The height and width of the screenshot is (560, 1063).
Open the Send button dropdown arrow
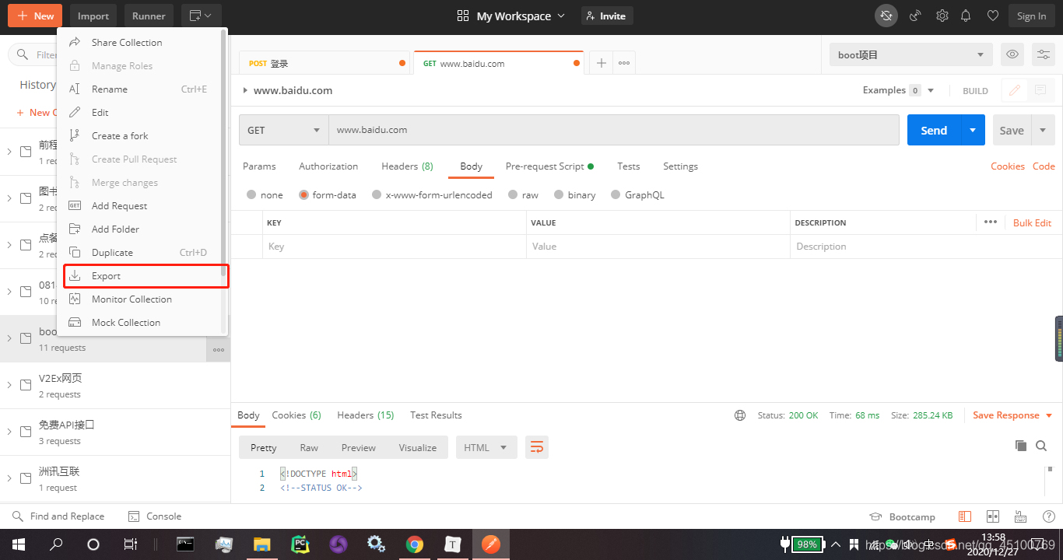(x=973, y=130)
